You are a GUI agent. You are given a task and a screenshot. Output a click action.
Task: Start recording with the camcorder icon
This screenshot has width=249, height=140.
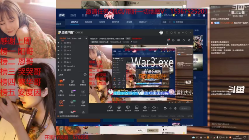(165, 108)
